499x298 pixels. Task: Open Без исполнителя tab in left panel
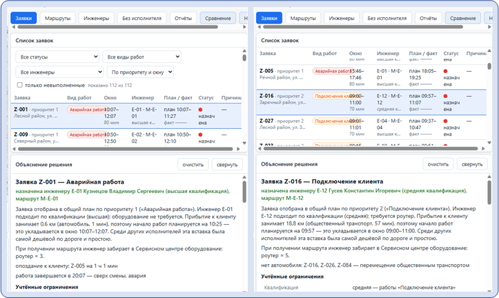click(141, 18)
